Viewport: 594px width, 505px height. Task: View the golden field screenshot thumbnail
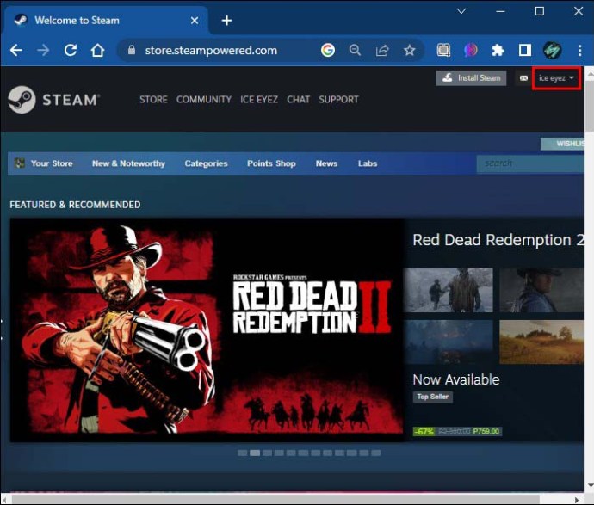(541, 342)
